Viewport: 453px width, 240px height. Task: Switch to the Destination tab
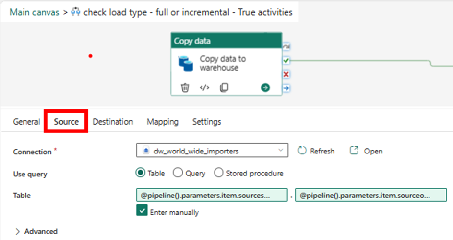click(x=113, y=122)
